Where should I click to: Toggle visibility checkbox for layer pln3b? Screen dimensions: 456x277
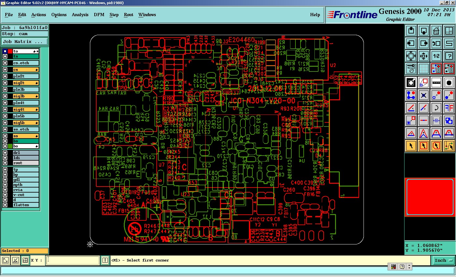click(x=5, y=89)
